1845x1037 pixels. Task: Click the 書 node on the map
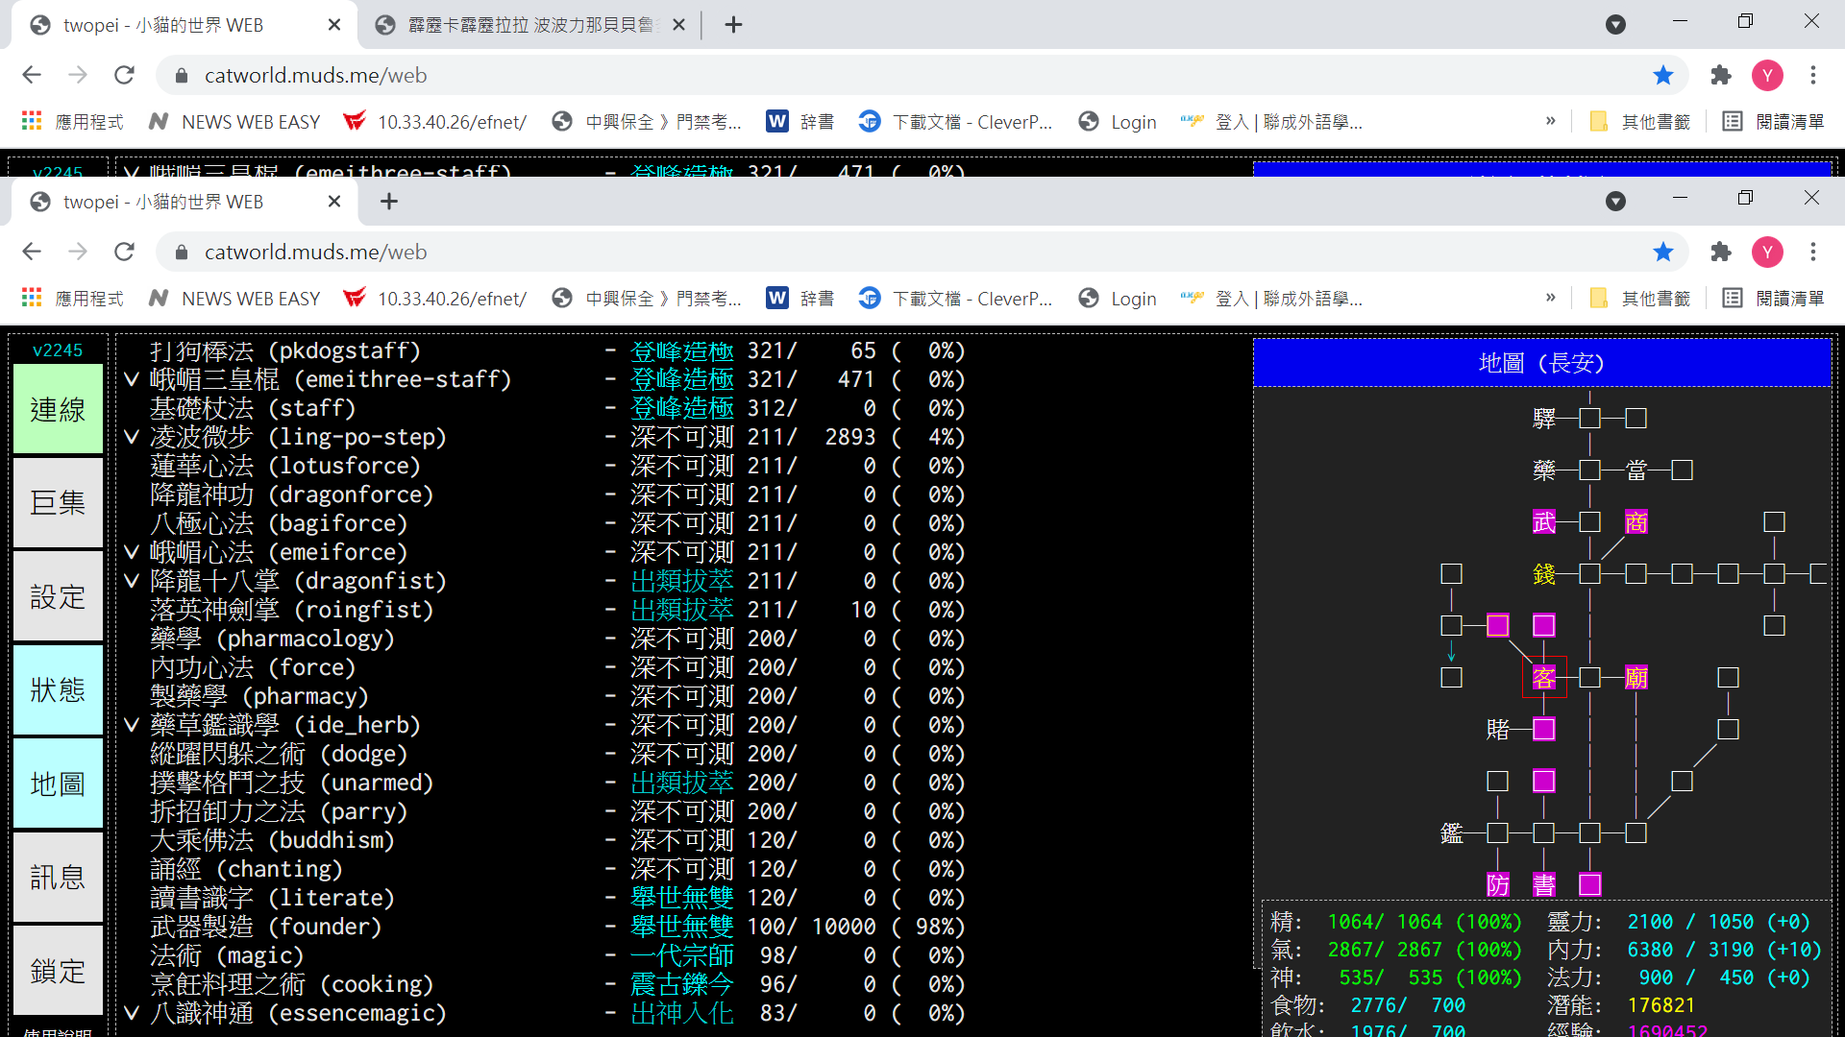[1544, 884]
